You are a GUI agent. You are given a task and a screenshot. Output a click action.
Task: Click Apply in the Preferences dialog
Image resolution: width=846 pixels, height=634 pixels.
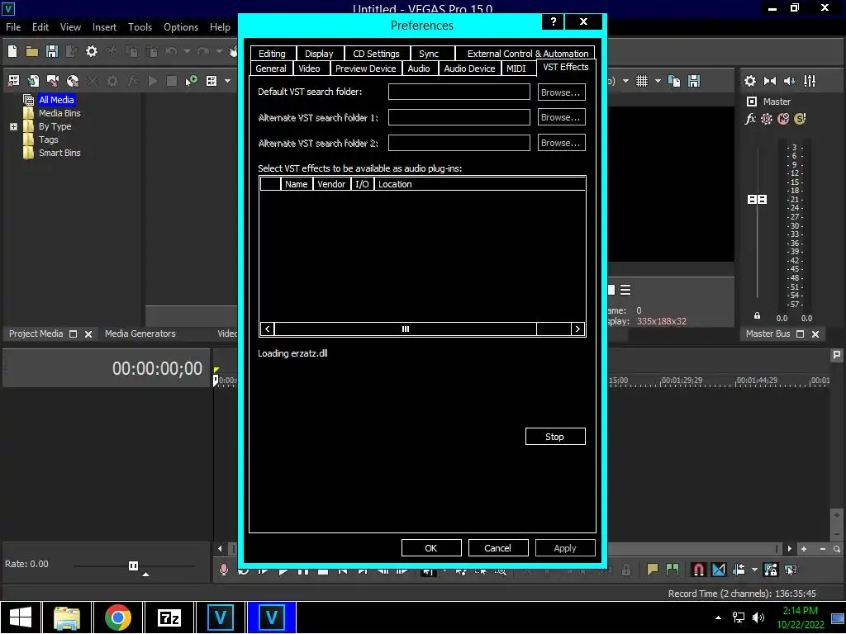565,548
